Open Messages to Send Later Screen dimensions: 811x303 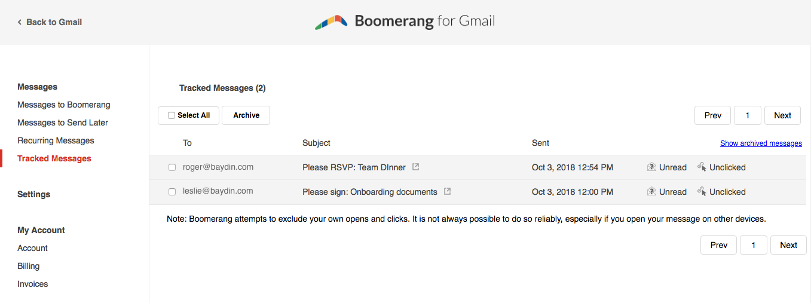tap(63, 123)
